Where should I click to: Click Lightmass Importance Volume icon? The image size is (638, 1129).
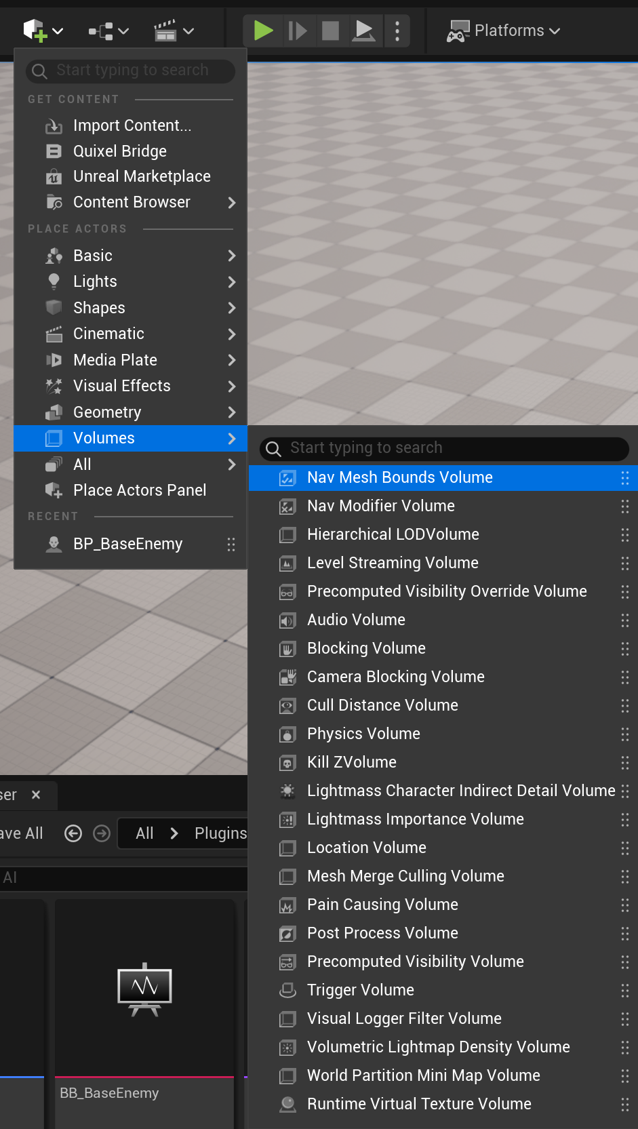pyautogui.click(x=287, y=820)
